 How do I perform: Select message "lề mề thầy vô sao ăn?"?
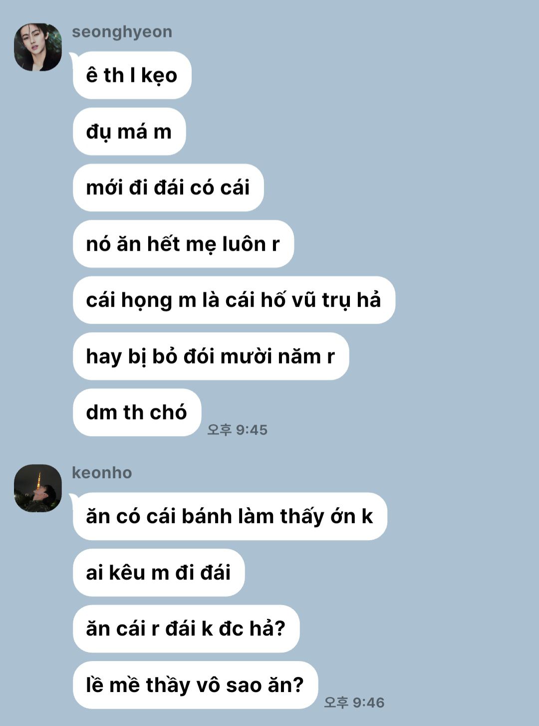[195, 685]
